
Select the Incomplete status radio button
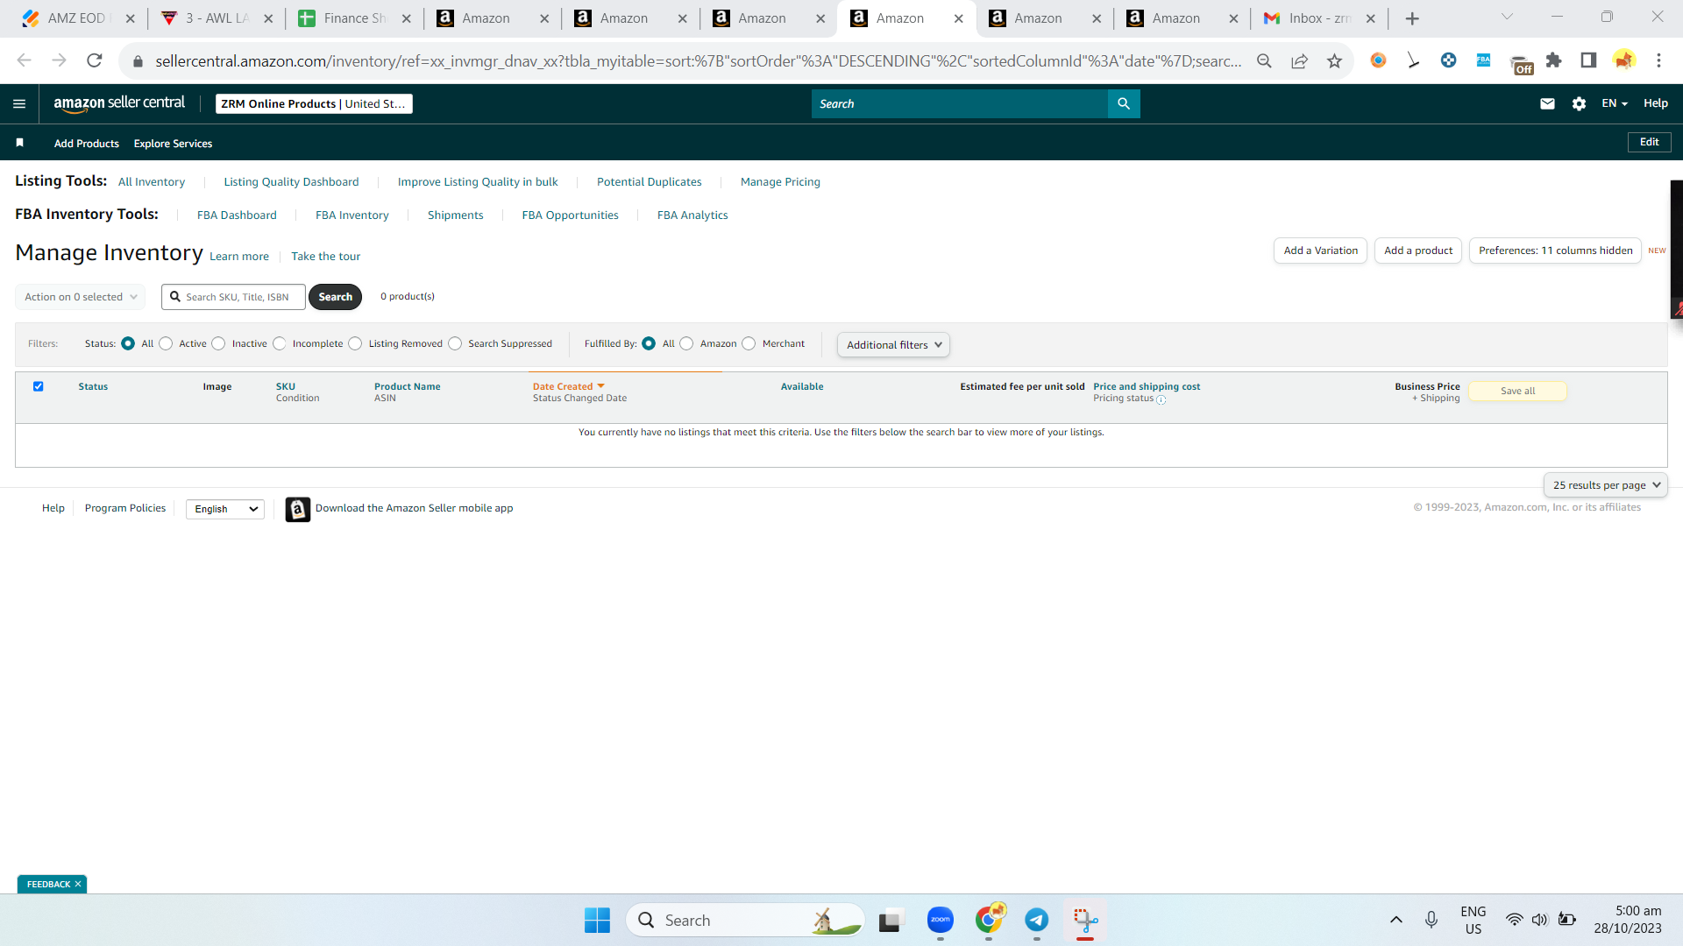click(x=279, y=343)
